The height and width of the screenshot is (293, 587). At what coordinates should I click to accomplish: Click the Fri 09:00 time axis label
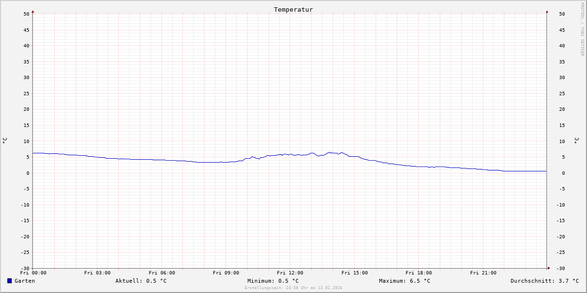pos(226,273)
